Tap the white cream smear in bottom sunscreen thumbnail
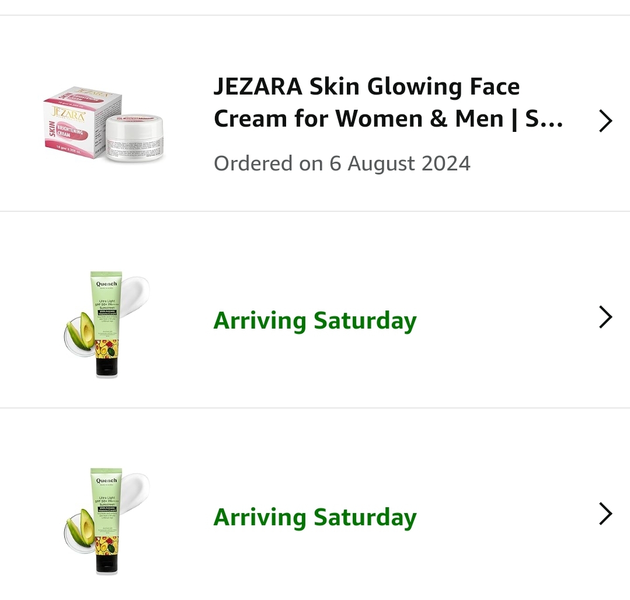The width and height of the screenshot is (630, 600). coord(135,488)
